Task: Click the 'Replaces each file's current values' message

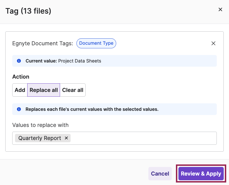Action: (x=92, y=109)
